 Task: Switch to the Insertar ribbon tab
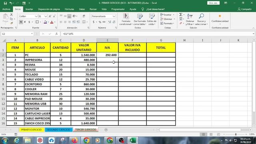point(29,9)
